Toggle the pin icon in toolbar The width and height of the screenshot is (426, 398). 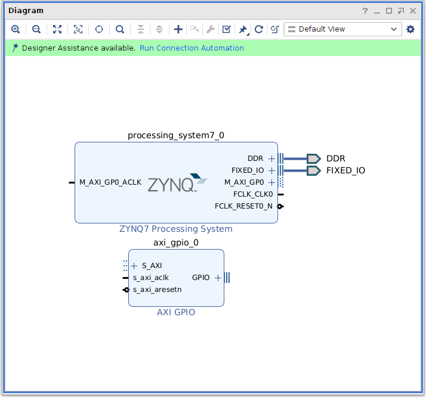(242, 29)
